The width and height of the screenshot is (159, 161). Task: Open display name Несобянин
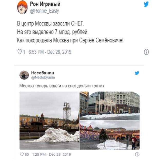(x=43, y=73)
